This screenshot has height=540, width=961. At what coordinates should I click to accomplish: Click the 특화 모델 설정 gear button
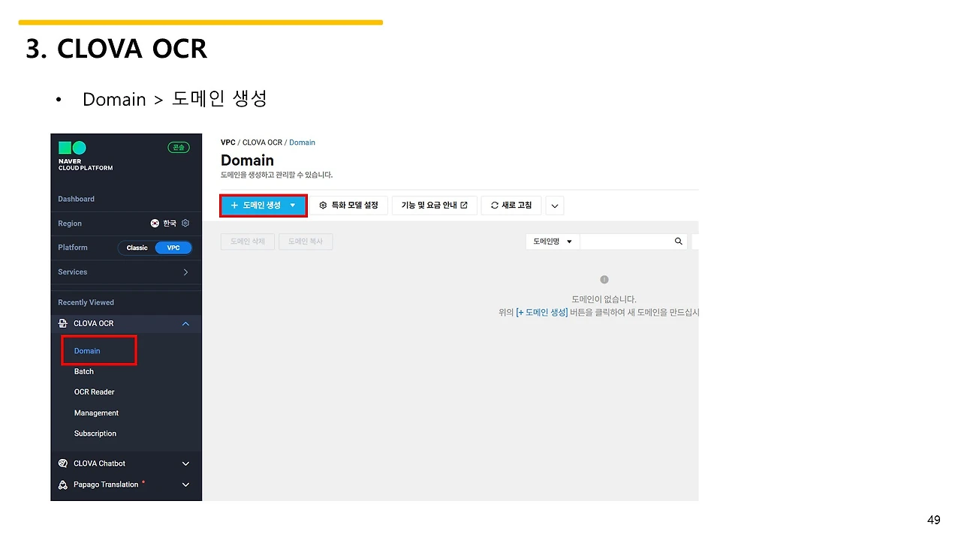point(349,205)
